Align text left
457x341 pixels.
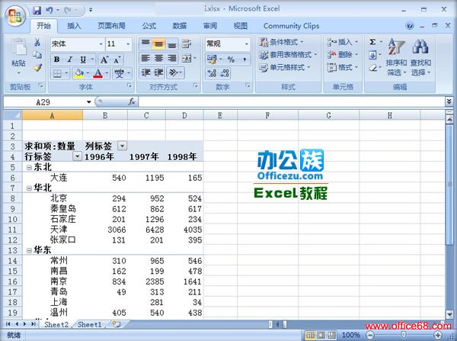145,59
